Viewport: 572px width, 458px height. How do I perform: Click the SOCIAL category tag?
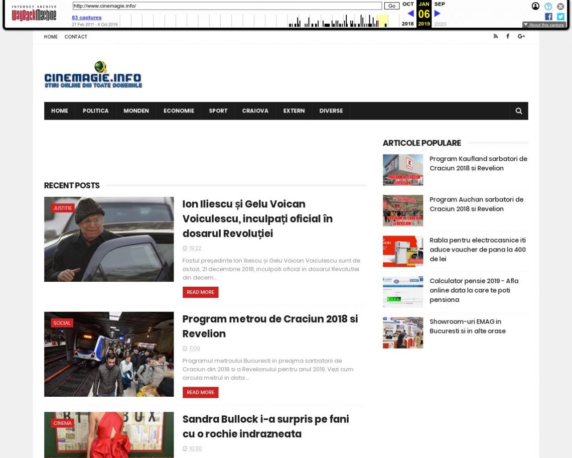tap(62, 323)
